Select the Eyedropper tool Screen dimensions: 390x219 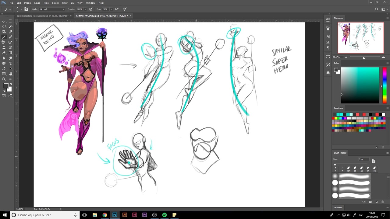click(11, 32)
